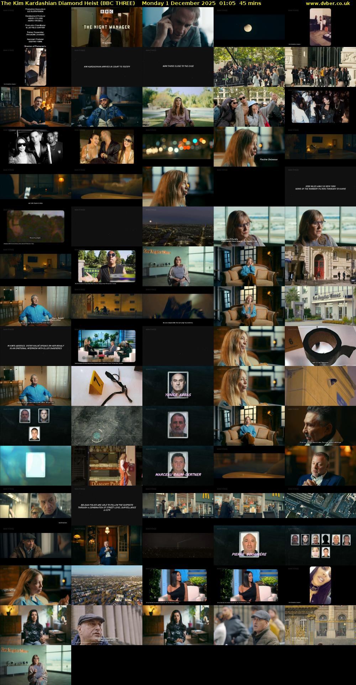Screen dimensions: 356x685
Task: Click the '3500 miles away in New York' frame
Action: (320, 187)
